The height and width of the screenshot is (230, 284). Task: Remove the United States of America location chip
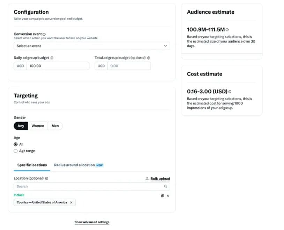pyautogui.click(x=71, y=203)
